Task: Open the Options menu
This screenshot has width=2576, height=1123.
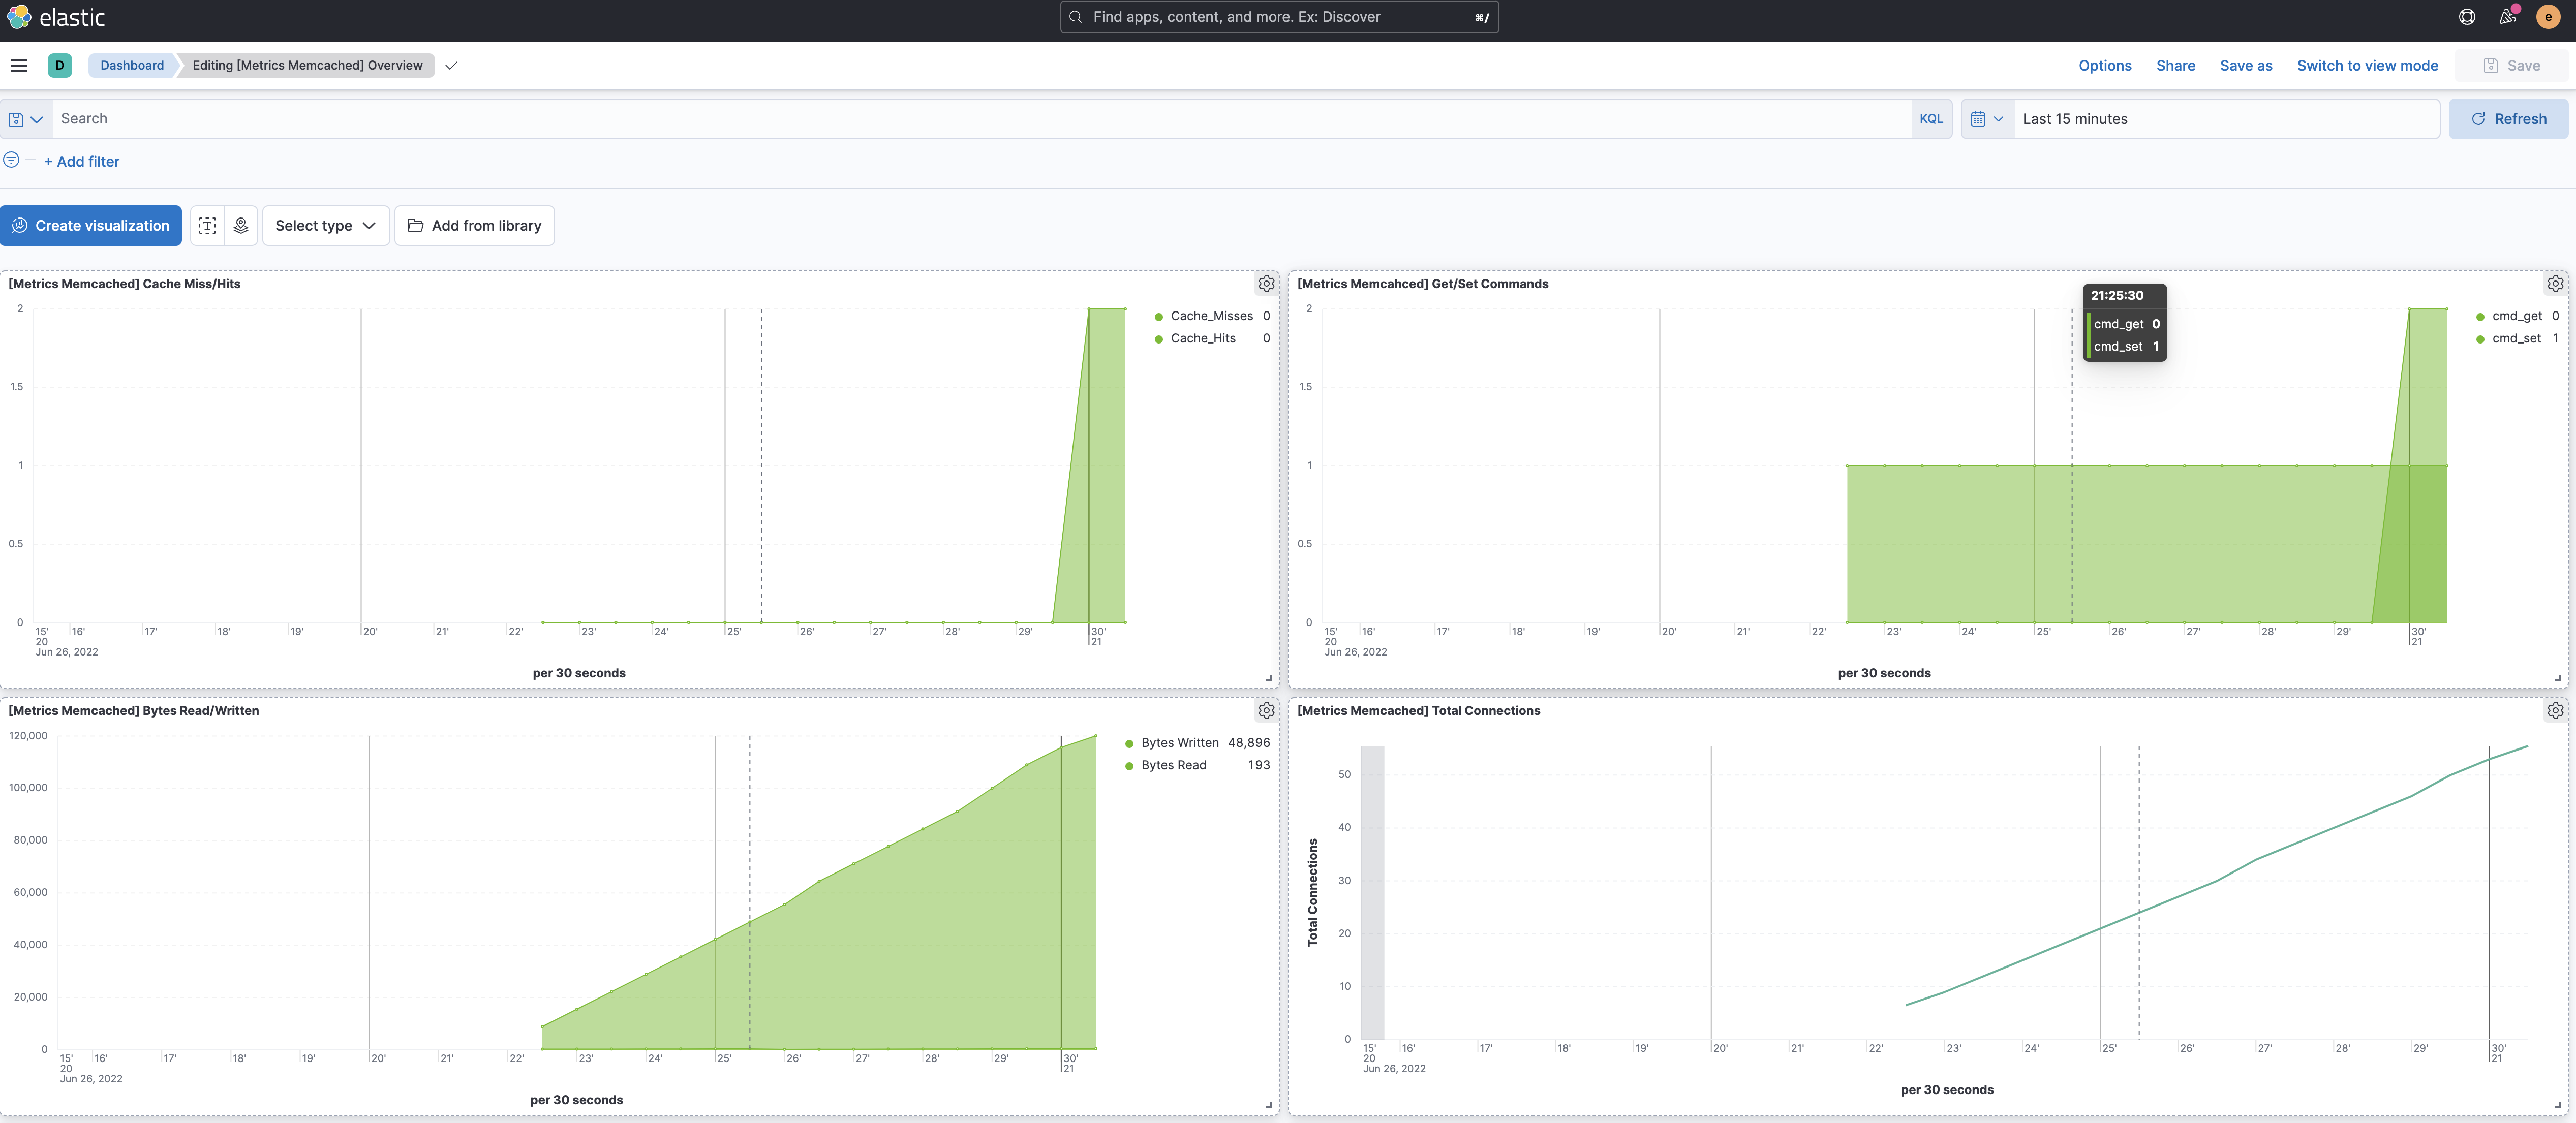Action: 2104,65
